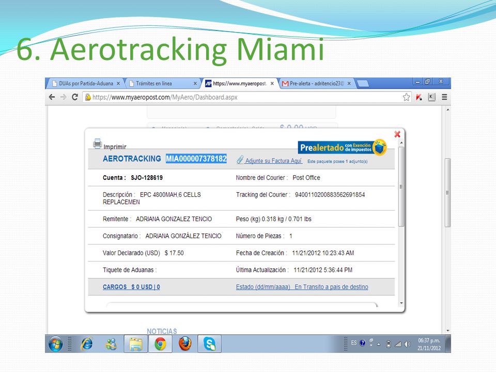This screenshot has width=496, height=372.
Task: Open a new browser tab
Action: point(363,84)
